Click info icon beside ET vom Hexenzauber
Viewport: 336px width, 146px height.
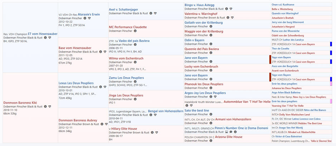tap(45, 38)
